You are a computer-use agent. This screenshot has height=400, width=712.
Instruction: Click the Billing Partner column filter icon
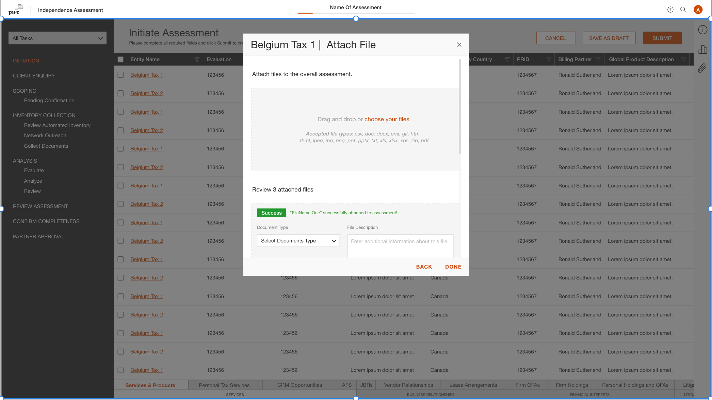point(598,59)
